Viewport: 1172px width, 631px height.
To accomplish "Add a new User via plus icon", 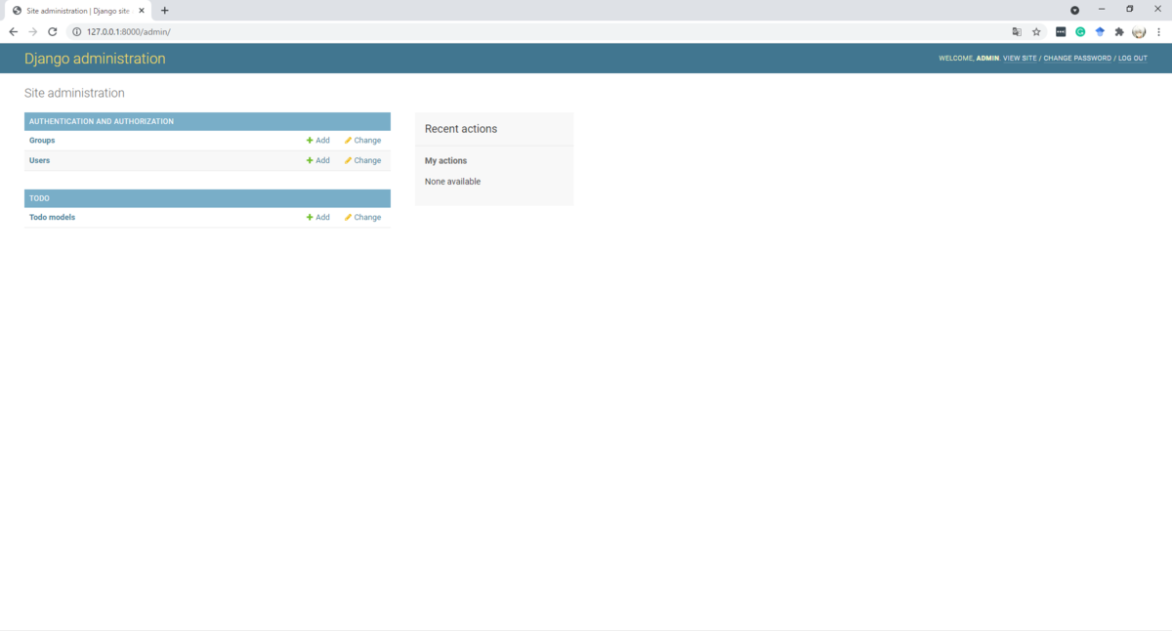I will tap(318, 160).
